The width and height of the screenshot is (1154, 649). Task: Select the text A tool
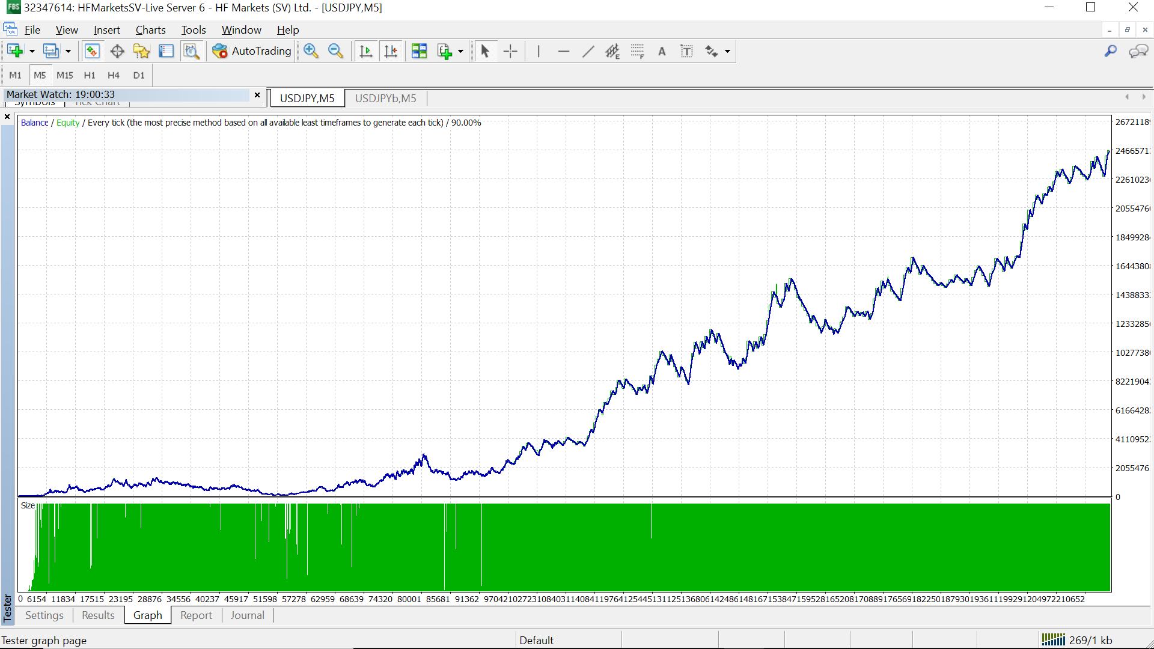[x=662, y=52]
